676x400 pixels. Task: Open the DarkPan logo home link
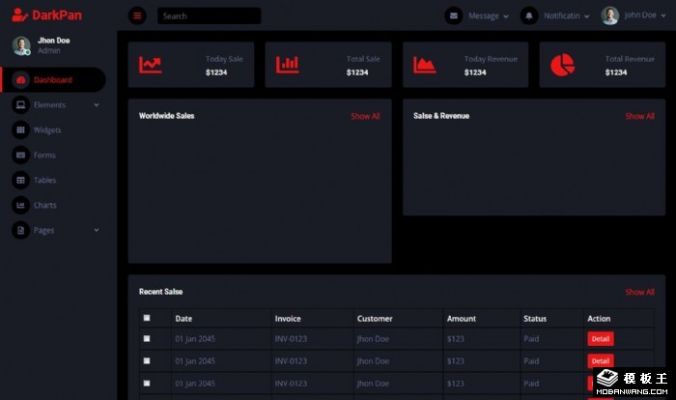click(46, 15)
